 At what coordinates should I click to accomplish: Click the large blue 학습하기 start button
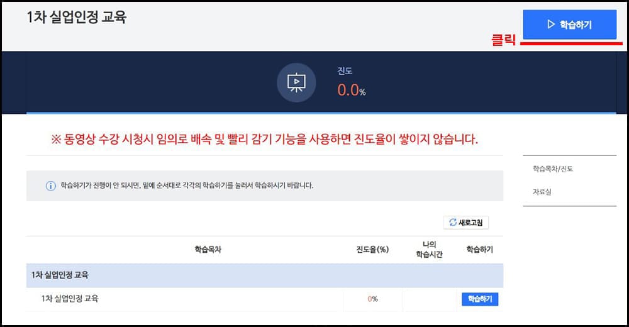pyautogui.click(x=569, y=25)
